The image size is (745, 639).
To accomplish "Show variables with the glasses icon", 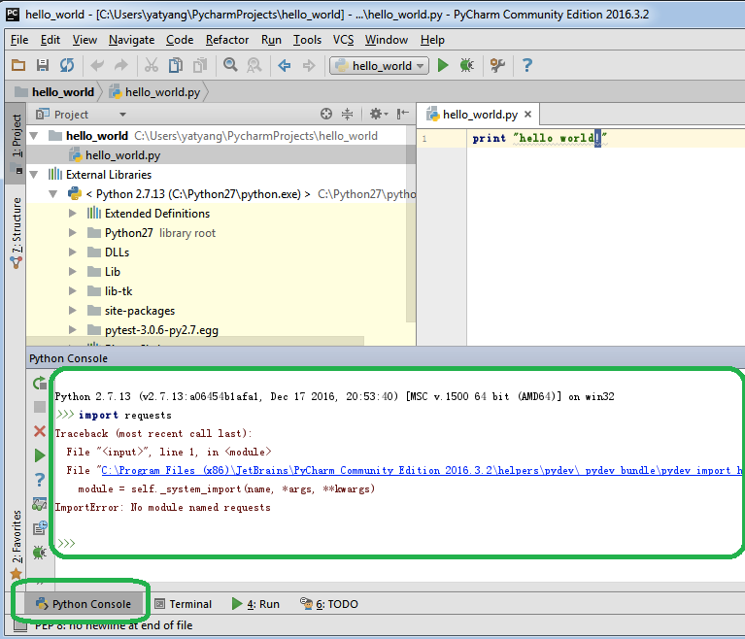I will [40, 504].
